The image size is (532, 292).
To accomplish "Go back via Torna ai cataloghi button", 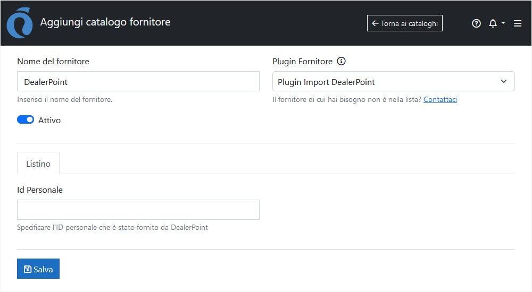I will [x=404, y=23].
